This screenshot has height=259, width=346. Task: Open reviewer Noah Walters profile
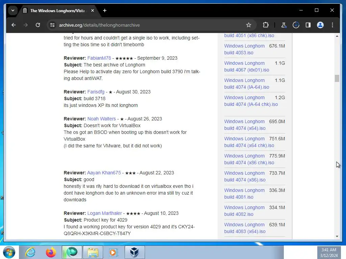click(101, 119)
